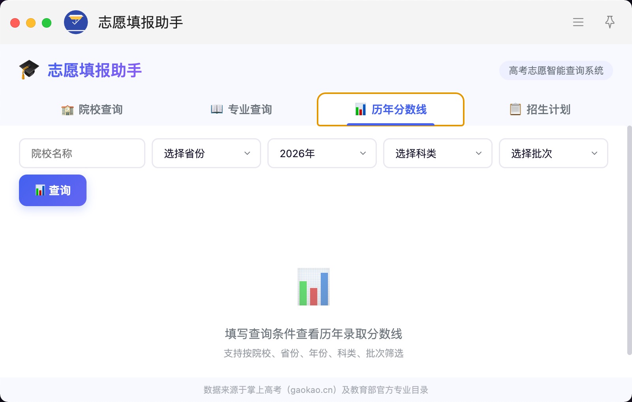
Task: Click the 支持按院校、省份 hint text
Action: click(x=314, y=353)
